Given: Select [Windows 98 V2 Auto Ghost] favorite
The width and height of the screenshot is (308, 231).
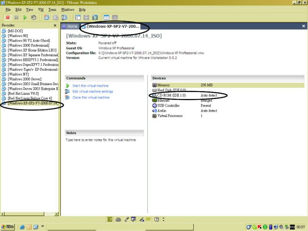Looking at the screenshot, I should click(29, 41).
